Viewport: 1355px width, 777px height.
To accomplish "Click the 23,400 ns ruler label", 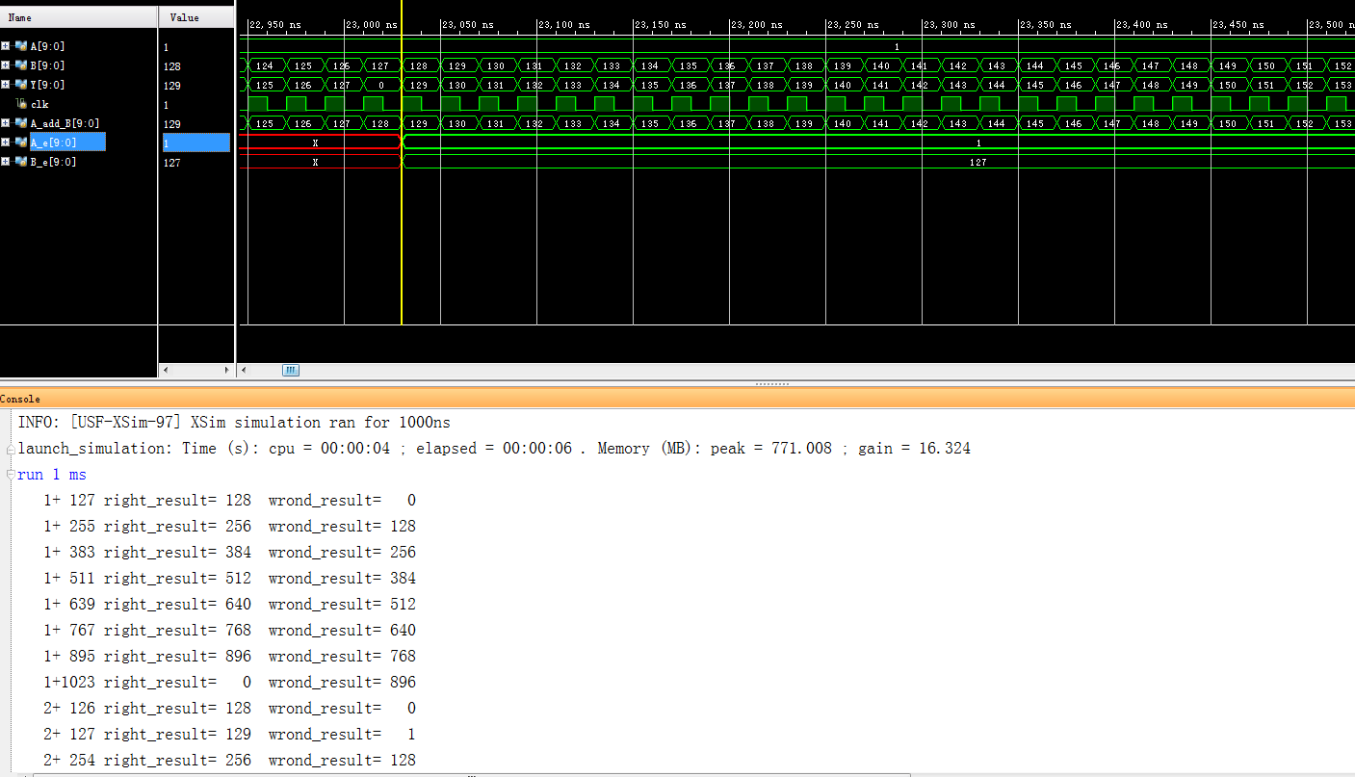I will (x=1142, y=24).
